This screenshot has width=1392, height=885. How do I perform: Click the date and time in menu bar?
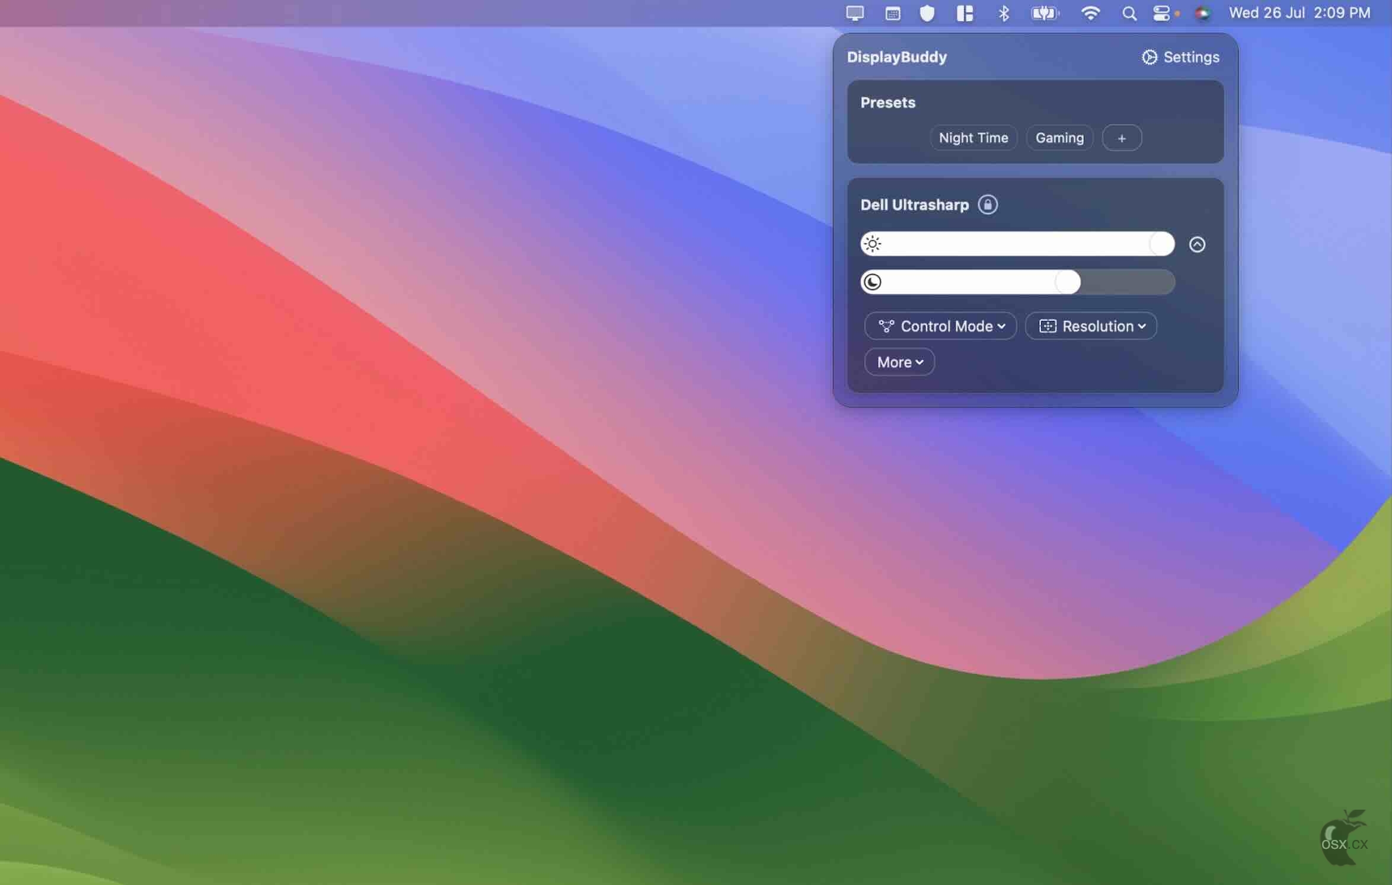point(1299,13)
